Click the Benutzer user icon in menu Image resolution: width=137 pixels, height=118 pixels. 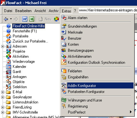tap(64, 38)
